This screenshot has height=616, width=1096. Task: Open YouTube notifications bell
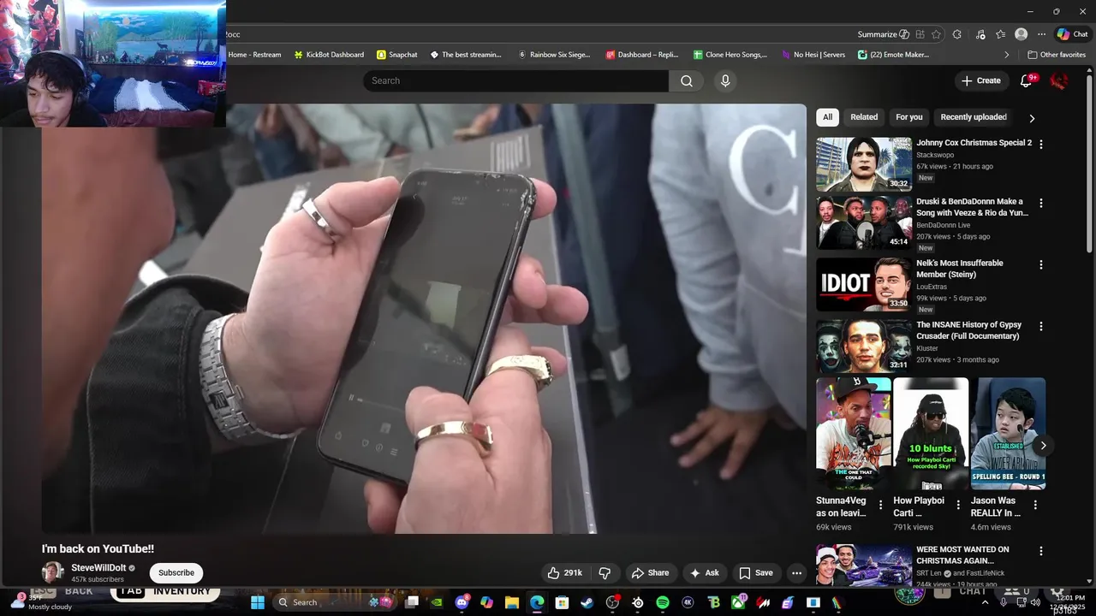tap(1027, 80)
